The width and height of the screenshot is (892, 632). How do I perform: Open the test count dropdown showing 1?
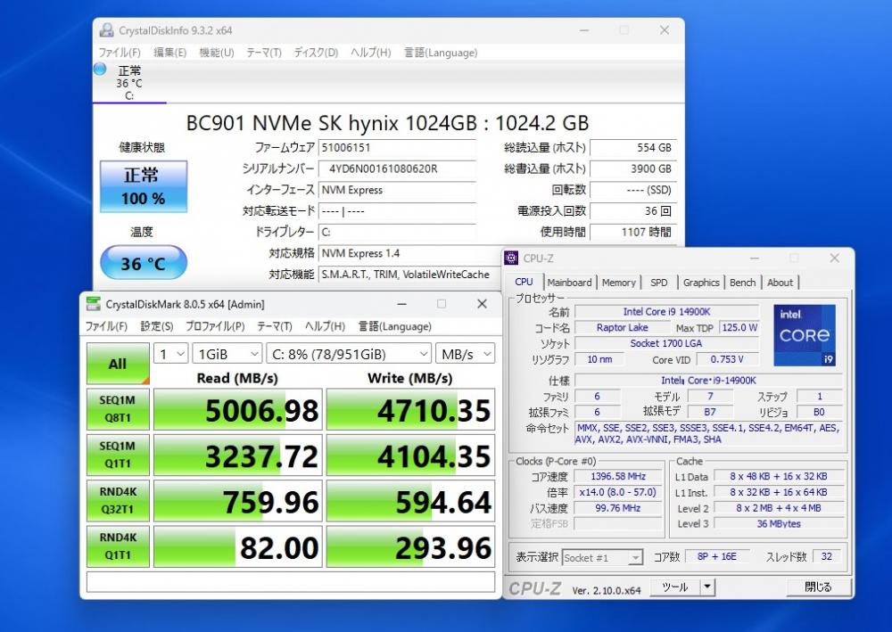[170, 354]
